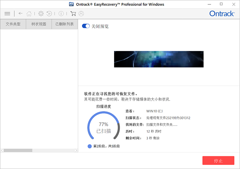Image resolution: width=240 pixels, height=169 pixels.
Task: Minimize the EasyRecovery window
Action: point(209,4)
